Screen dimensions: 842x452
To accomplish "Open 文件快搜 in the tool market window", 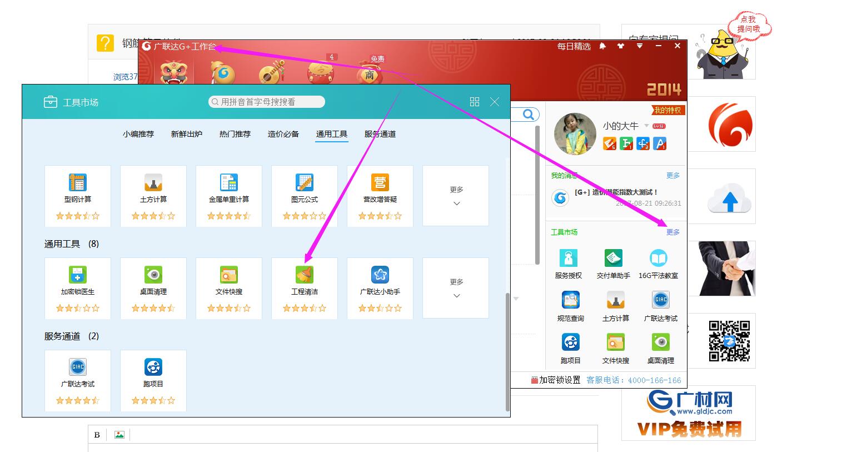I will (x=229, y=288).
